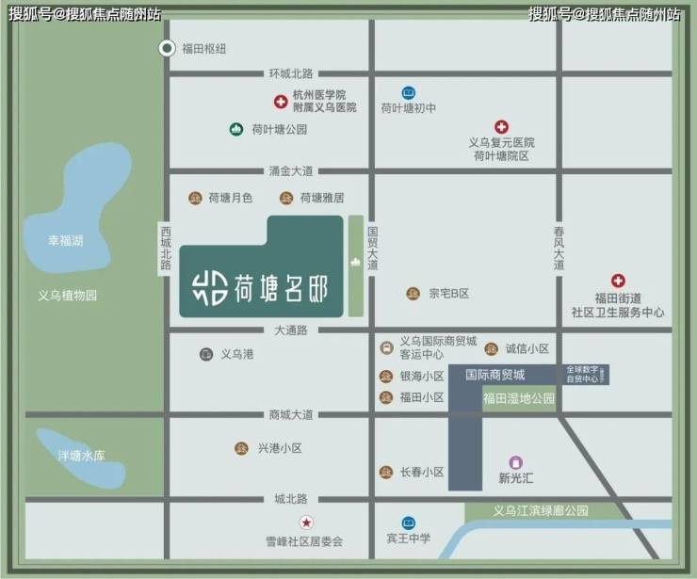Click the 环城北路 road label

pos(291,73)
